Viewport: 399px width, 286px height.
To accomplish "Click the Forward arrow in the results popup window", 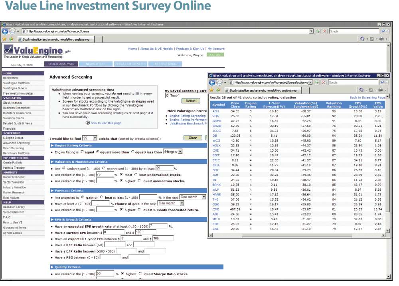I will point(219,83).
